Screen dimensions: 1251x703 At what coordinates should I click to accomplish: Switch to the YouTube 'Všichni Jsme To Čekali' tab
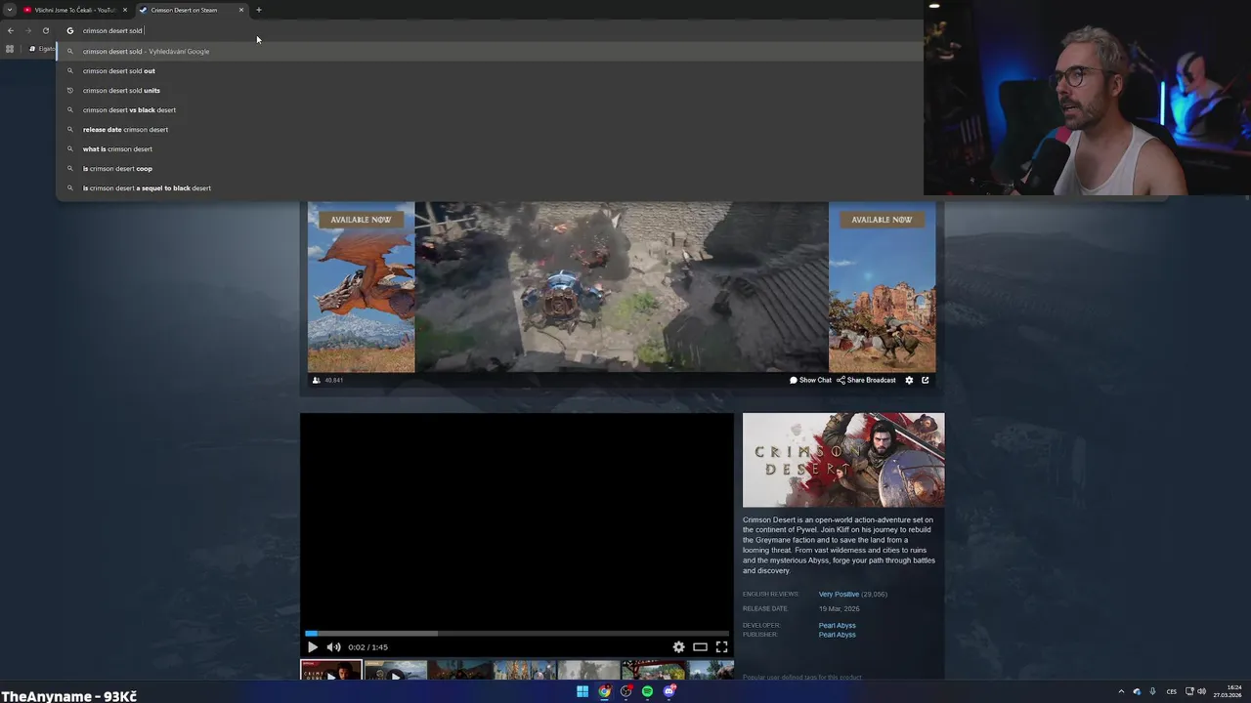tap(74, 10)
